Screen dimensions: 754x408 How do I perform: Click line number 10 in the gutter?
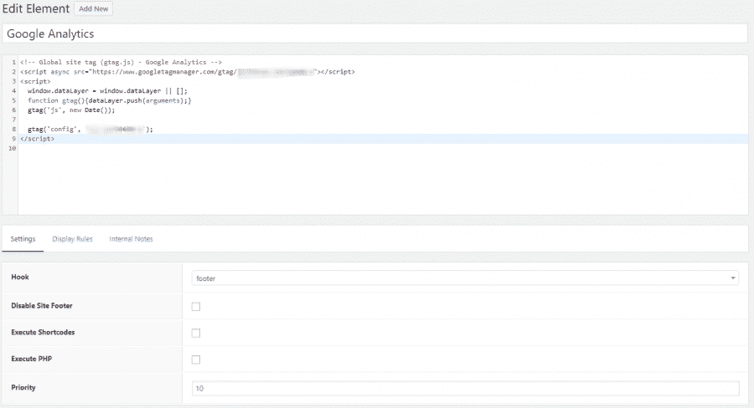pyautogui.click(x=12, y=148)
